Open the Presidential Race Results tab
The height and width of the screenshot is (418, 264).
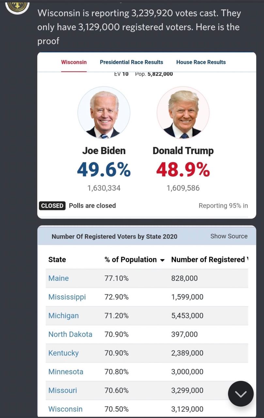131,62
